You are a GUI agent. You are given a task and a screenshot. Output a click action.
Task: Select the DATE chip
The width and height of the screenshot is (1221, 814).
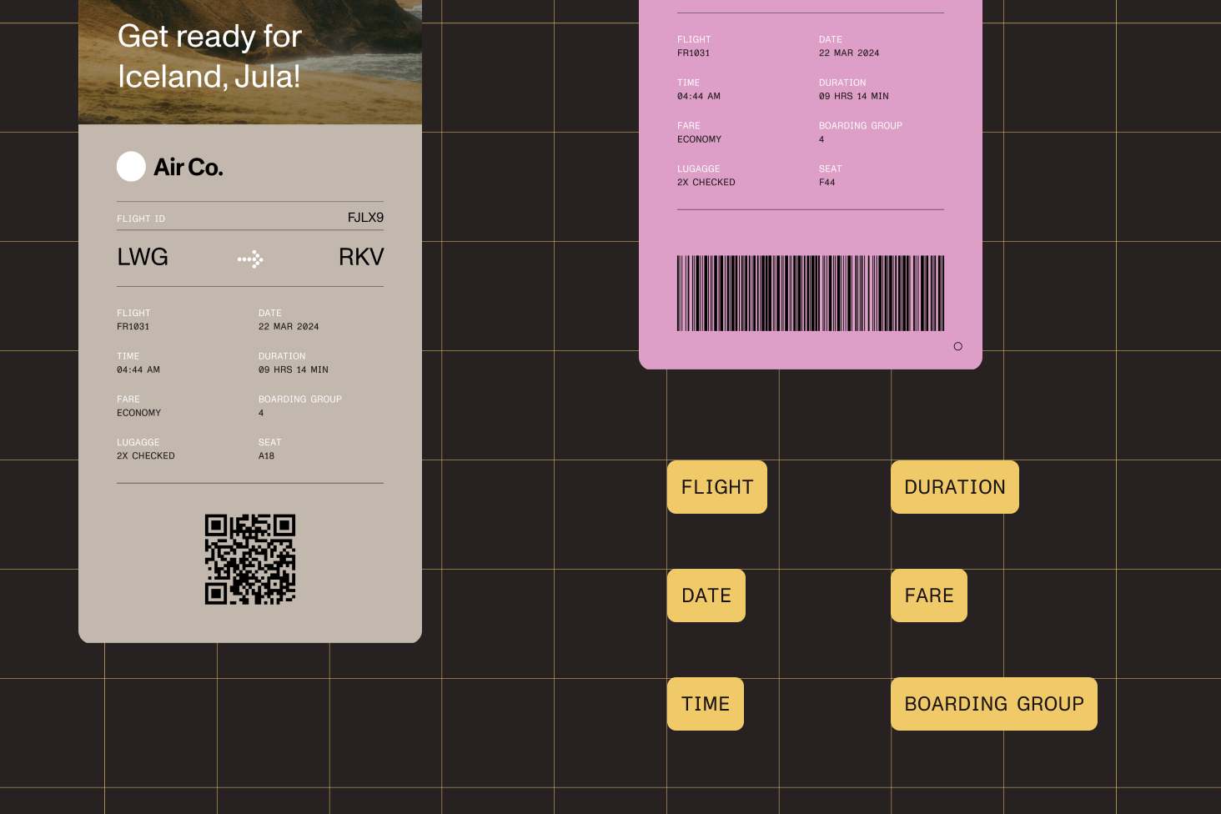[706, 595]
